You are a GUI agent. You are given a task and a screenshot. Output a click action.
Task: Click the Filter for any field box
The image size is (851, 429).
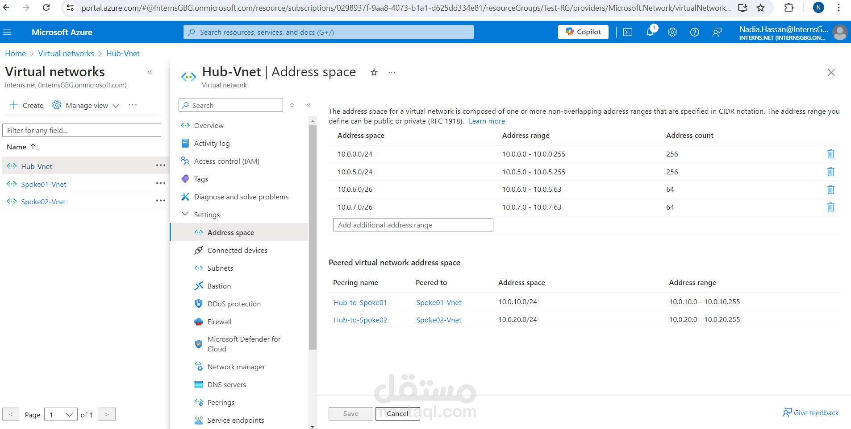click(82, 130)
